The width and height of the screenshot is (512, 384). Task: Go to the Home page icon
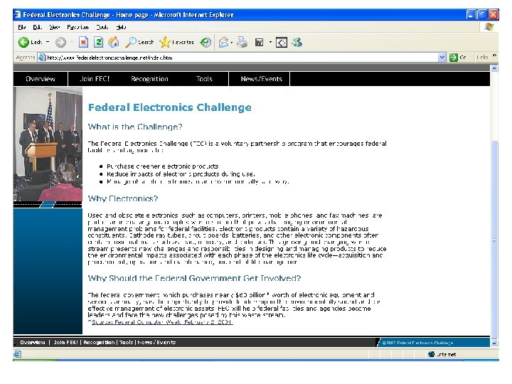[113, 42]
